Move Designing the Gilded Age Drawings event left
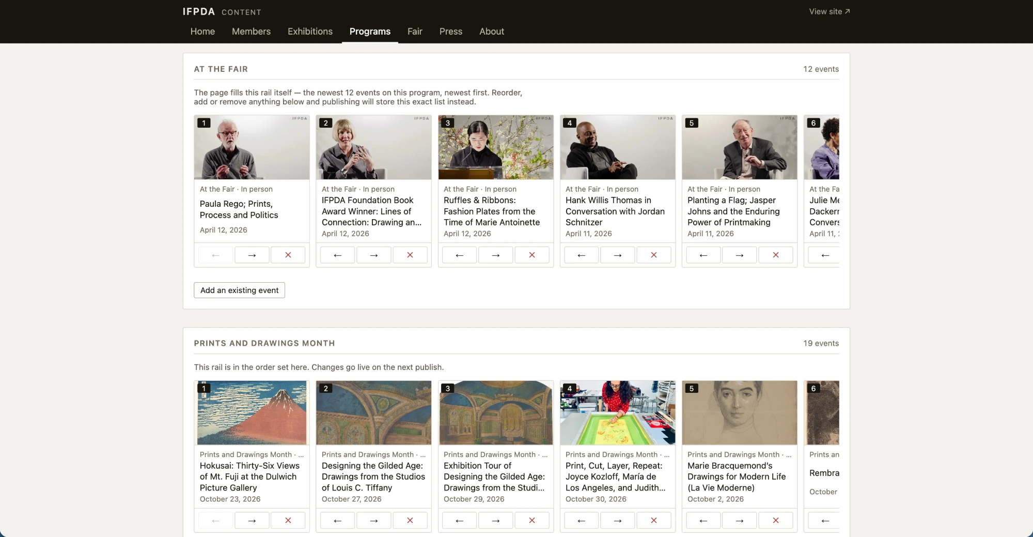This screenshot has width=1033, height=537. (338, 520)
